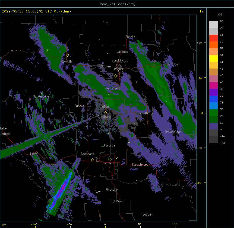Click the km label in the bottom-left corner
This screenshot has width=234, height=228.
4,225
